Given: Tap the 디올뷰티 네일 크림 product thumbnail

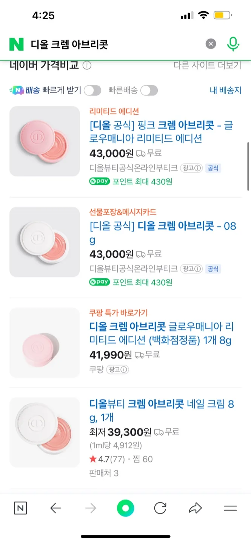Looking at the screenshot, I should coord(45,432).
